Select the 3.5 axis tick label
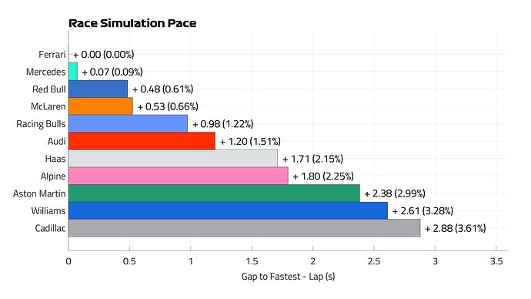Image resolution: width=531 pixels, height=299 pixels. [x=496, y=261]
